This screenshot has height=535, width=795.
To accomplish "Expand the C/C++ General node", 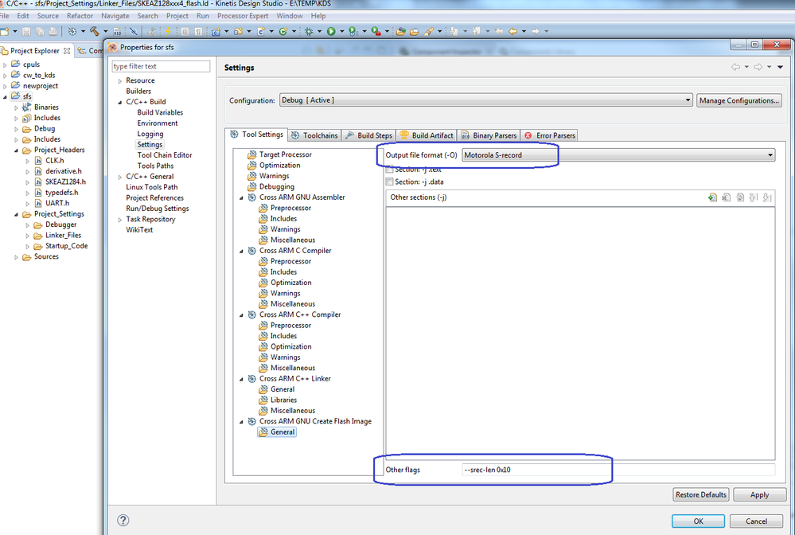I will coord(119,177).
